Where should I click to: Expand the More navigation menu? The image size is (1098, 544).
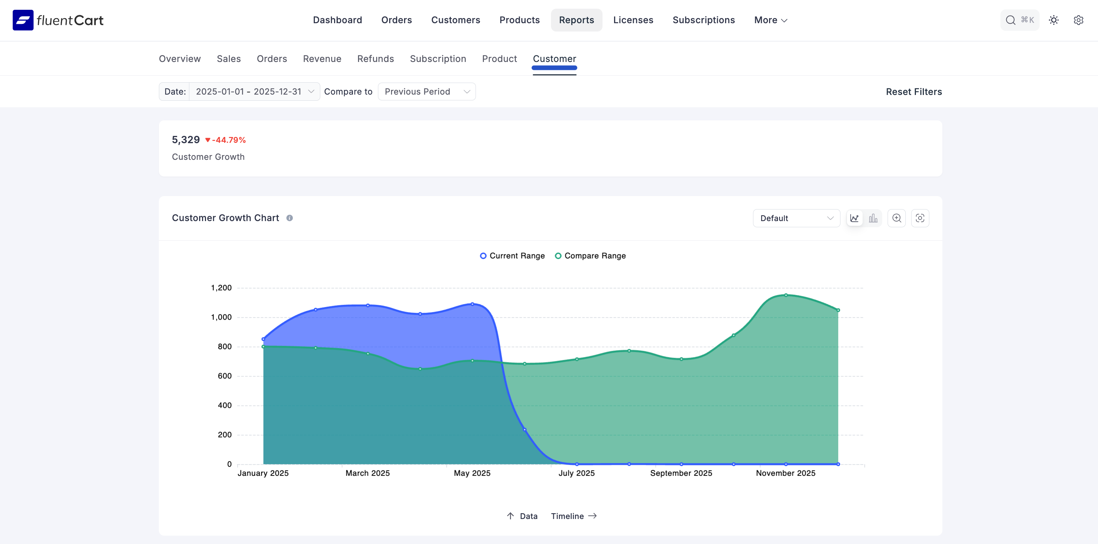(x=770, y=20)
